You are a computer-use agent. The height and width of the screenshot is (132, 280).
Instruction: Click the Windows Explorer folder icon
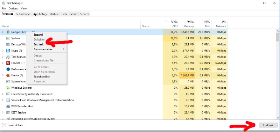(x=8, y=88)
